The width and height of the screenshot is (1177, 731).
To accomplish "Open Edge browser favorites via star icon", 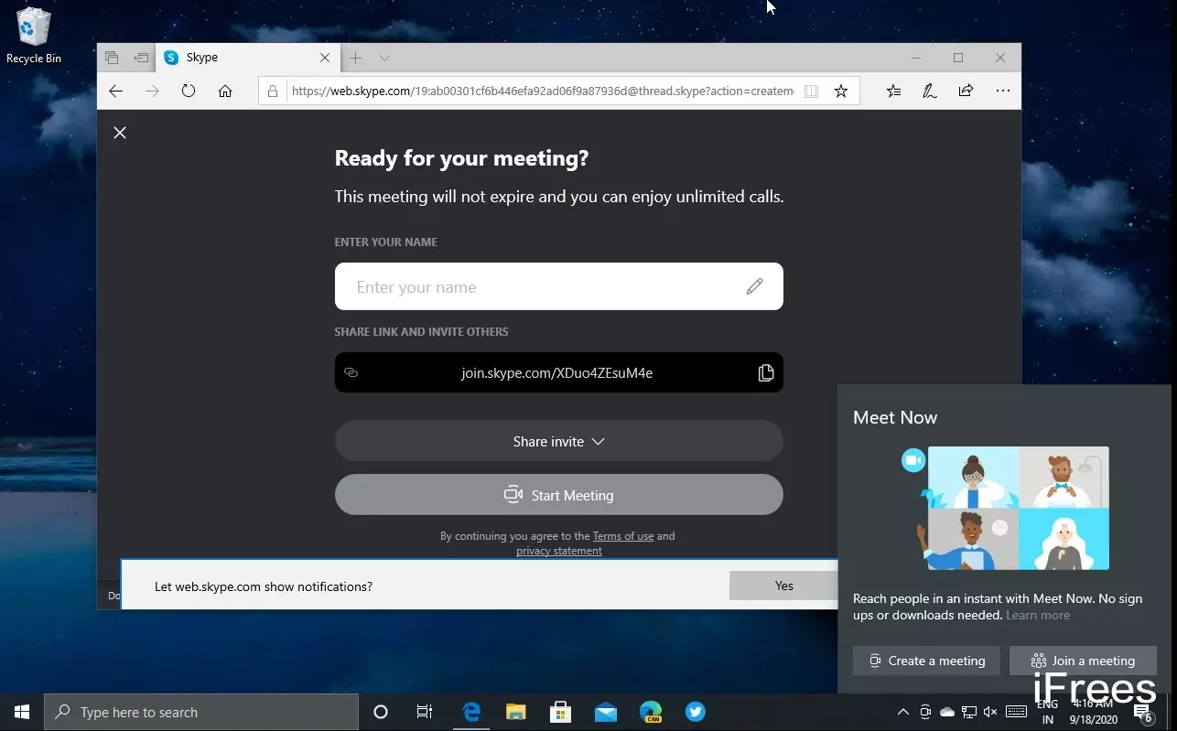I will [841, 91].
